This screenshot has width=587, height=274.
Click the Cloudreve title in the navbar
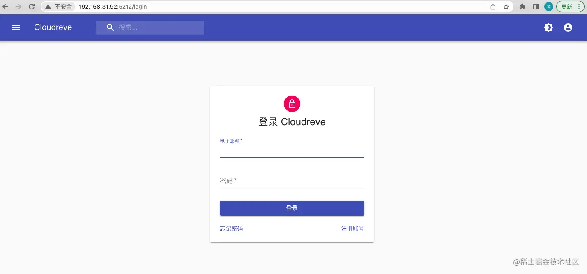pyautogui.click(x=53, y=27)
